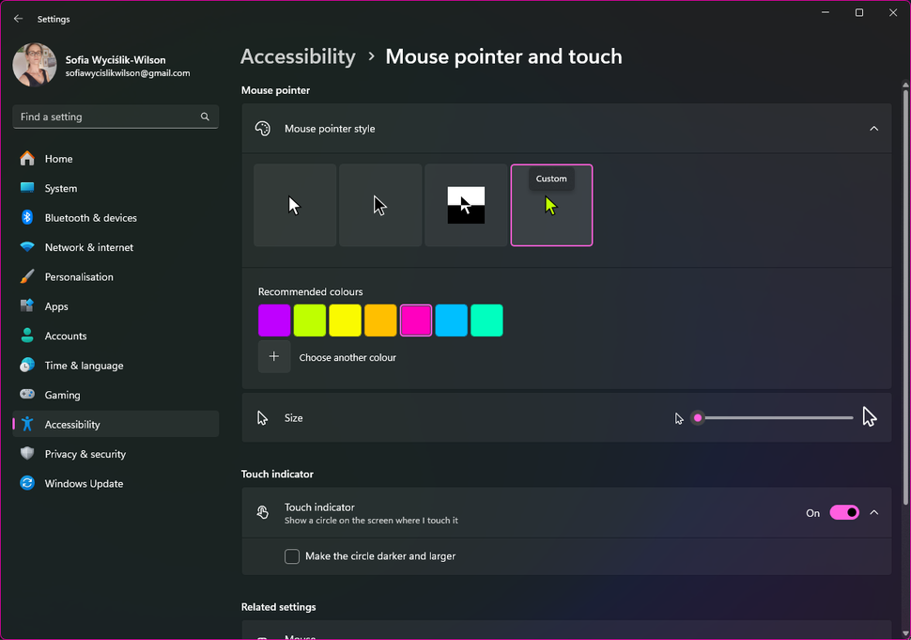Click the hand icon beside Touch indicator

tap(263, 512)
